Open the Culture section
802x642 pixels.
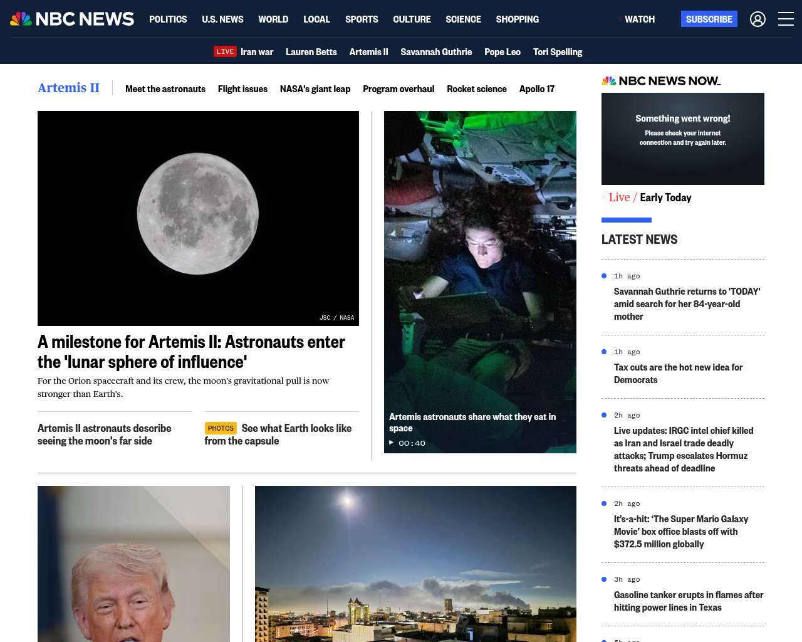click(412, 19)
